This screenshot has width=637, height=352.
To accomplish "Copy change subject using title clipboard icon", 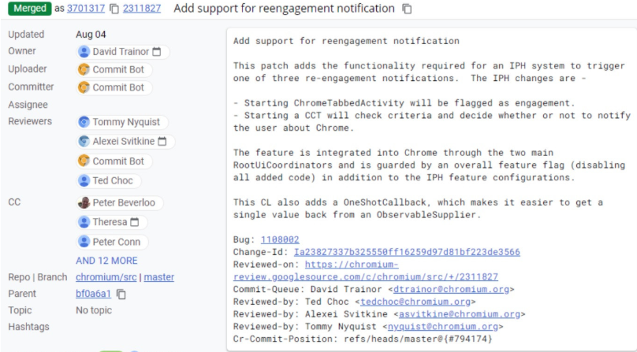I will pos(407,9).
